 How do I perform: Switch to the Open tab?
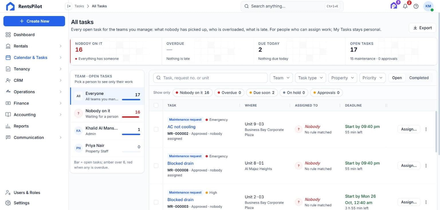tap(397, 78)
